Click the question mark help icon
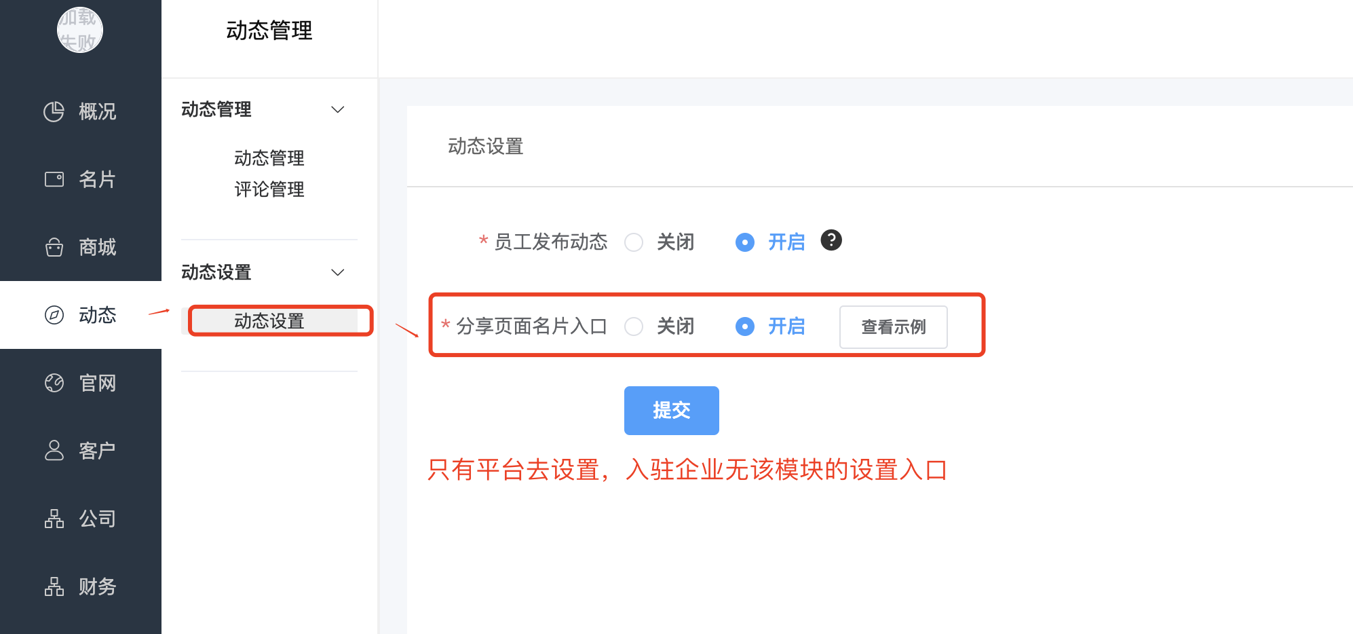The width and height of the screenshot is (1353, 634). click(x=831, y=240)
